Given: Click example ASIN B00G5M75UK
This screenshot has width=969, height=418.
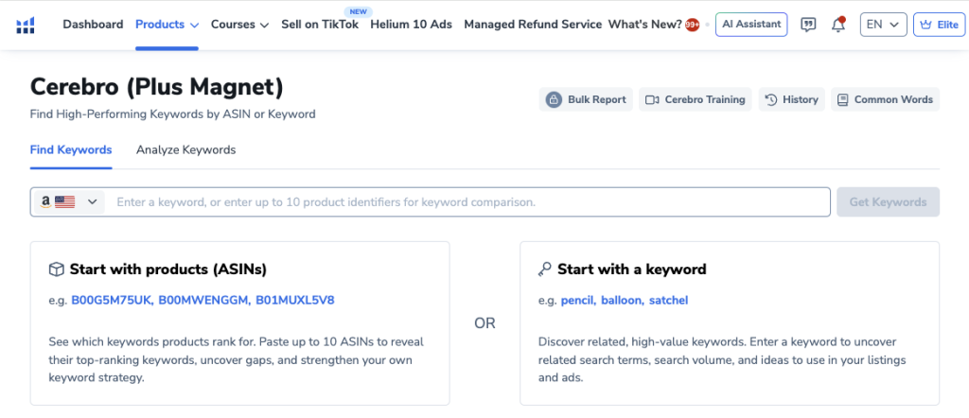Looking at the screenshot, I should tap(111, 301).
